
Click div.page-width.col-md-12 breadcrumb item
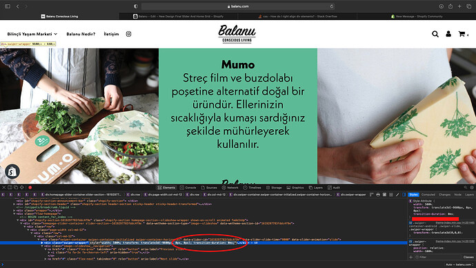pyautogui.click(x=163, y=195)
